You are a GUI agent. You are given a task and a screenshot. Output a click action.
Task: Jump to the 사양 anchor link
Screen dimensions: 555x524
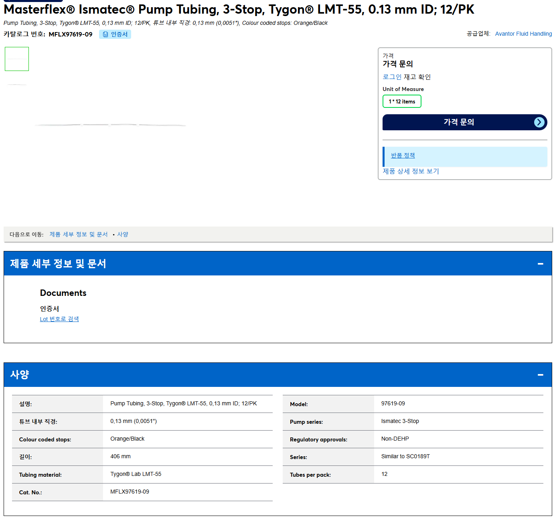tap(123, 235)
